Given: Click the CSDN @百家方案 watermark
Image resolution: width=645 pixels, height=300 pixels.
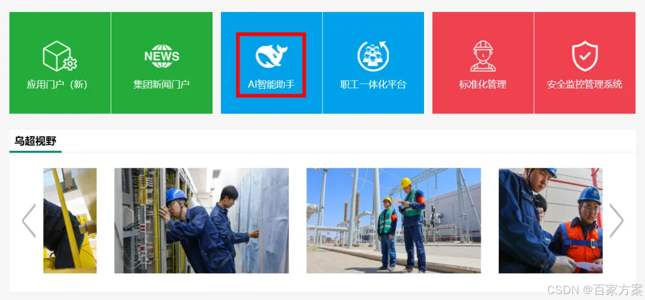Looking at the screenshot, I should point(594,290).
